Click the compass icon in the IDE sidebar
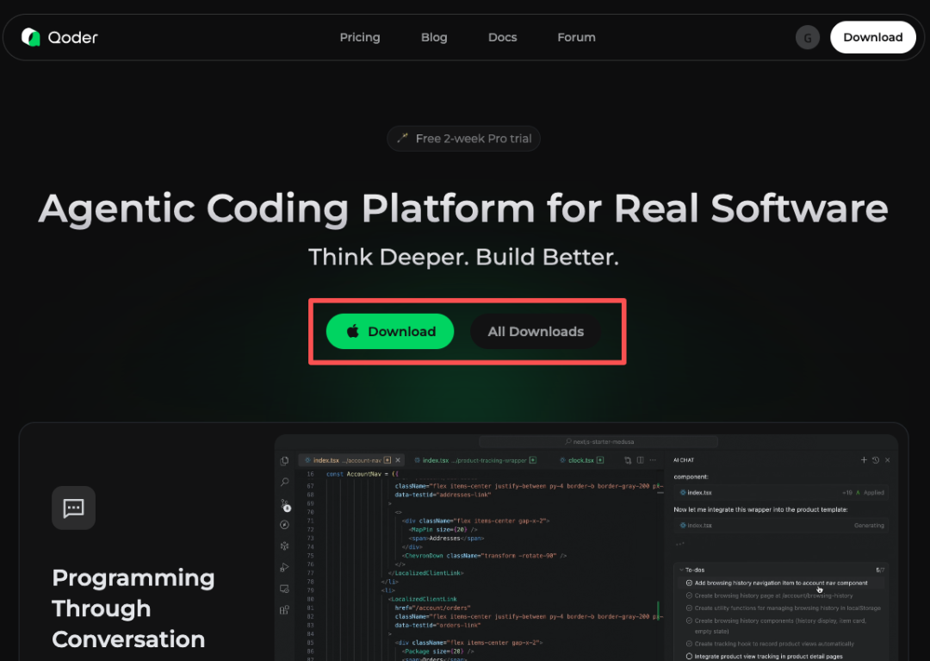The height and width of the screenshot is (661, 930). (285, 525)
